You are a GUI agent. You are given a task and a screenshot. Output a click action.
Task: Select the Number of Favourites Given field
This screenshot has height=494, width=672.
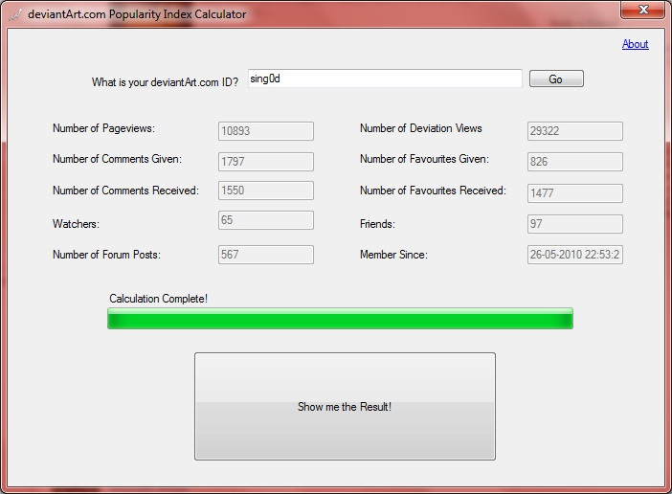pos(574,162)
